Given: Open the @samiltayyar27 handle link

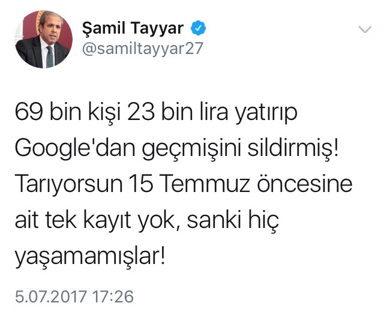Looking at the screenshot, I should [143, 48].
